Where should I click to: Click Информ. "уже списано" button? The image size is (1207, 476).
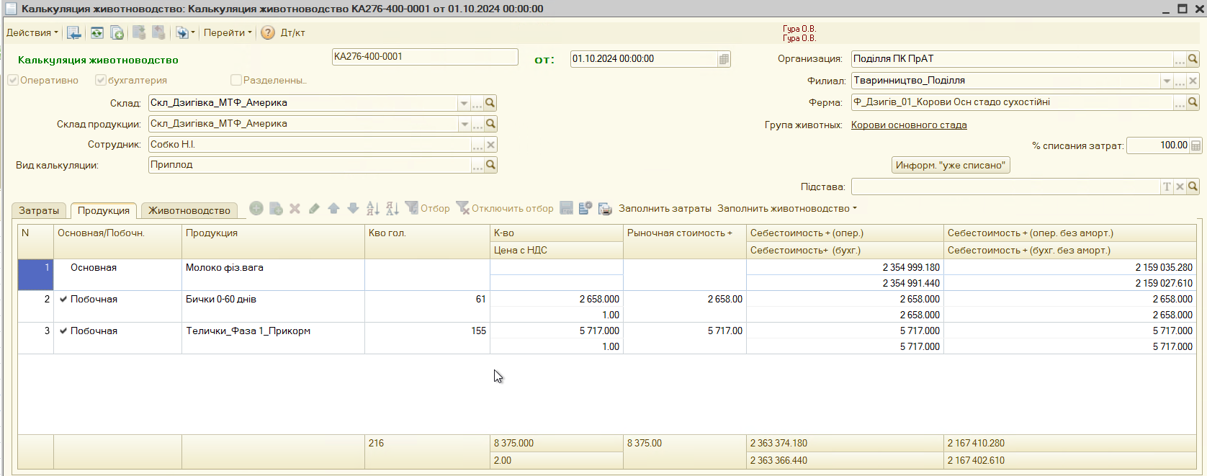coord(951,166)
